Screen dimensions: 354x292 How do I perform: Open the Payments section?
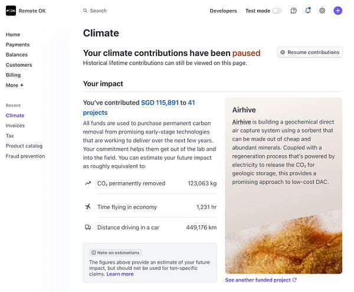(18, 45)
